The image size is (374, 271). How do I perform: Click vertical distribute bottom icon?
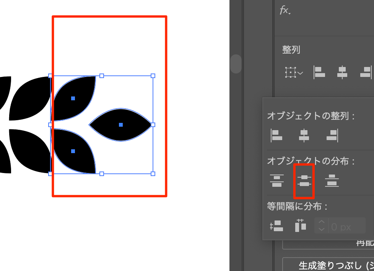click(x=332, y=181)
